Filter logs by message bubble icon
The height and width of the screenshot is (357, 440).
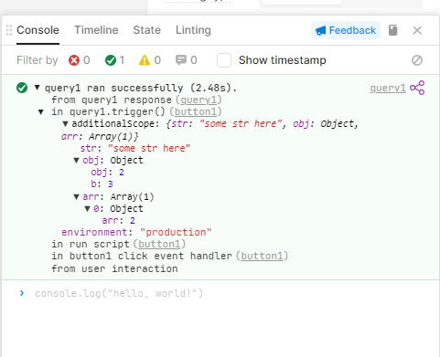click(x=181, y=60)
